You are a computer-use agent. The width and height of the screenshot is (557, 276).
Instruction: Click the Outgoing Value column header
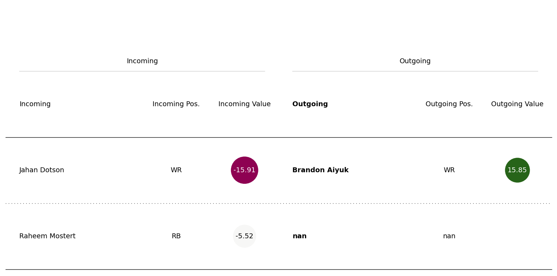[517, 104]
